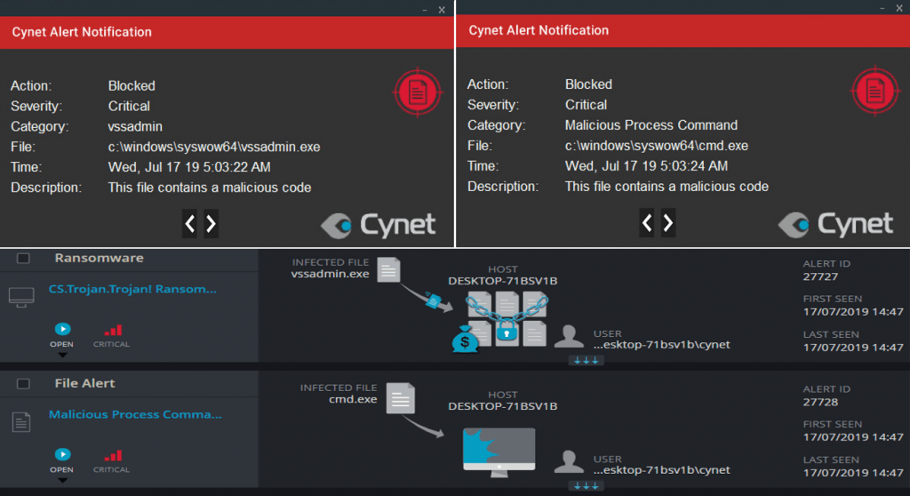Click the document icon beside Malicious Process Comma...
The height and width of the screenshot is (496, 910).
click(x=21, y=421)
